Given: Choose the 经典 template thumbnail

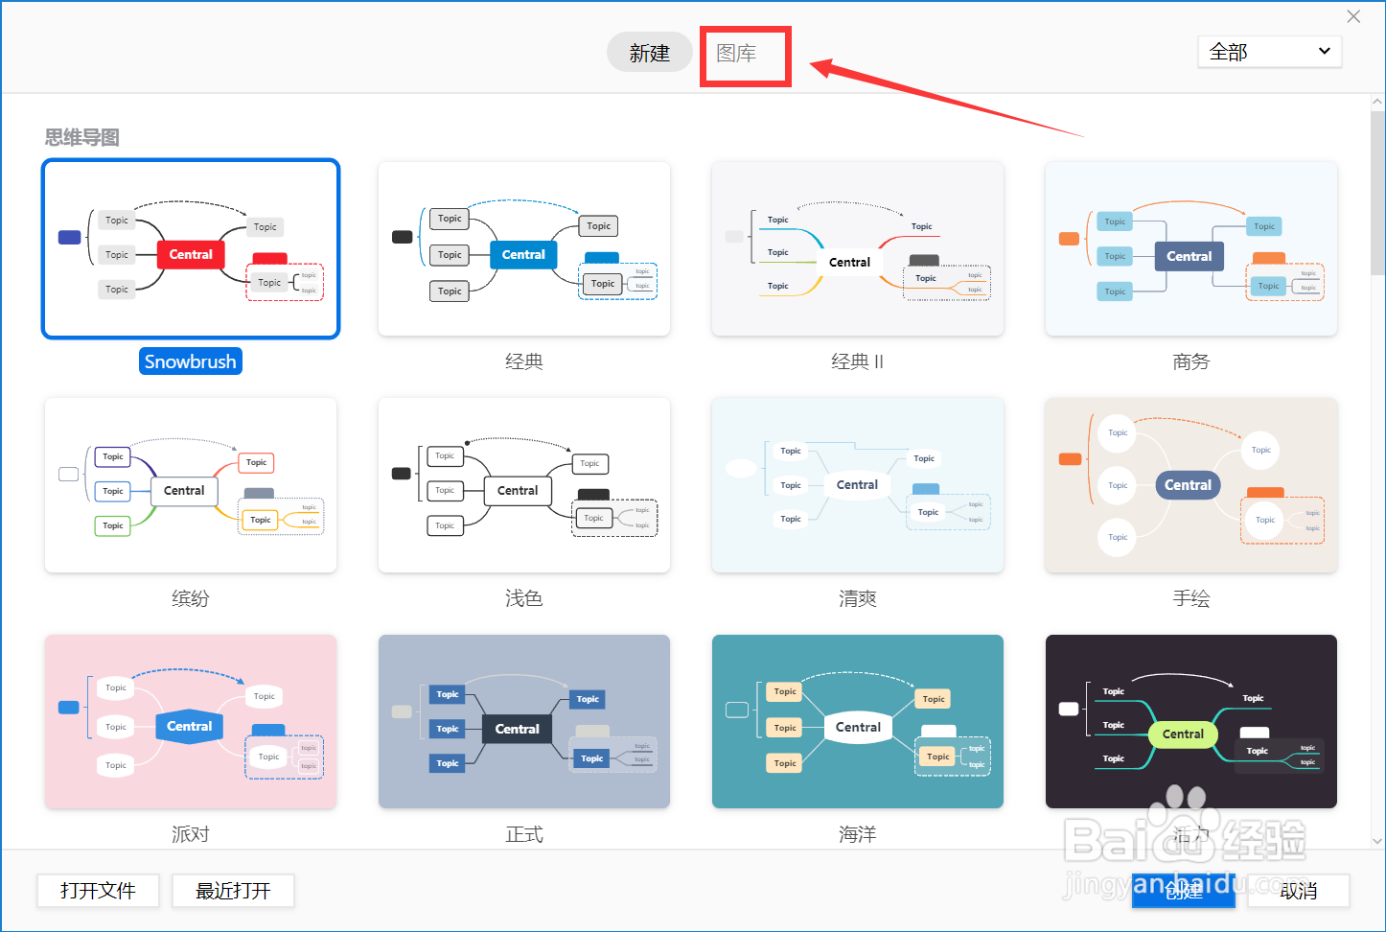Looking at the screenshot, I should coord(524,249).
